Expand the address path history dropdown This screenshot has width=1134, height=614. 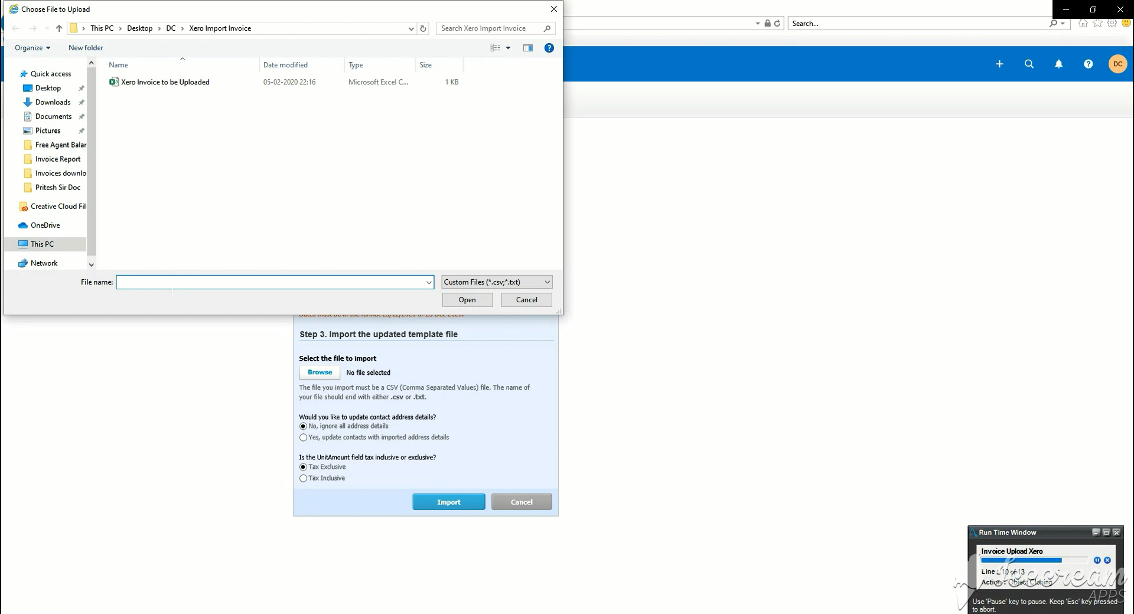(x=411, y=28)
